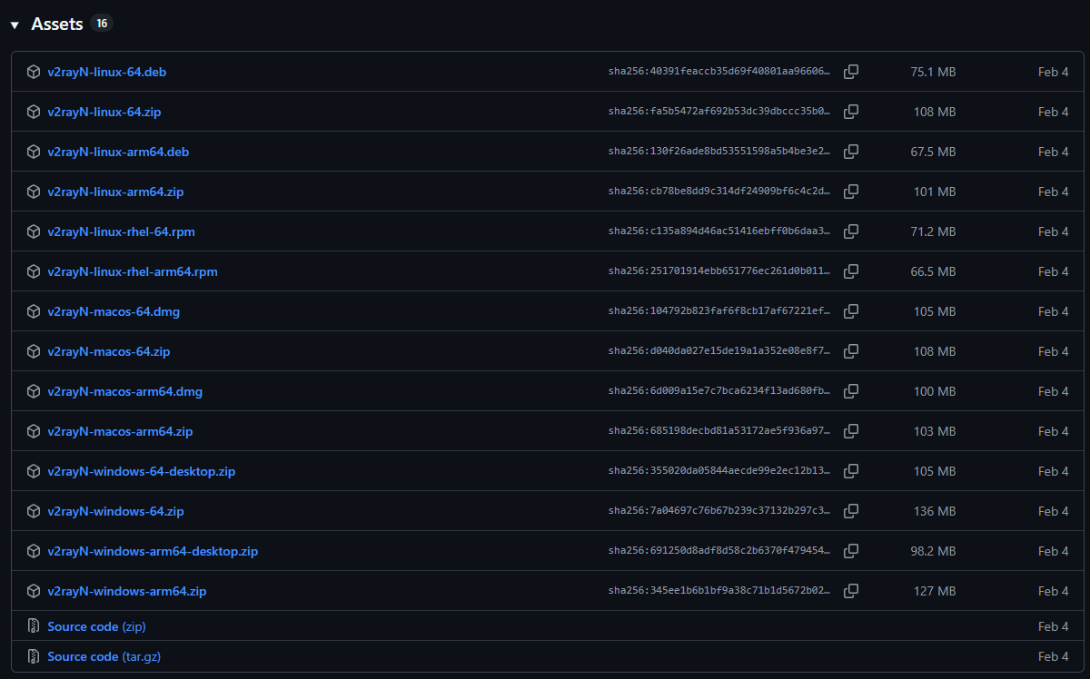Copy sha256 hash for v2rayN-macos-64.zip
This screenshot has width=1090, height=679.
click(x=851, y=351)
